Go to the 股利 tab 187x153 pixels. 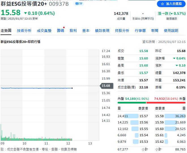73,31
